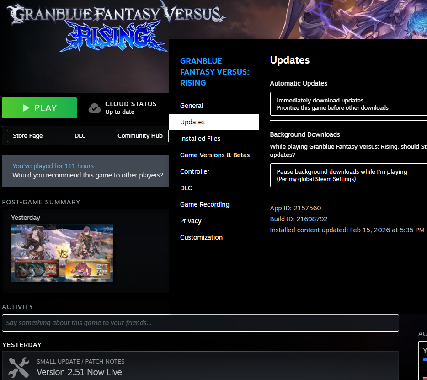Open the Store Page button
Viewport: 427px width, 380px height.
(x=27, y=136)
